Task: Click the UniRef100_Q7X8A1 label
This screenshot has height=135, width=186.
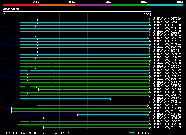Action: (x=167, y=102)
